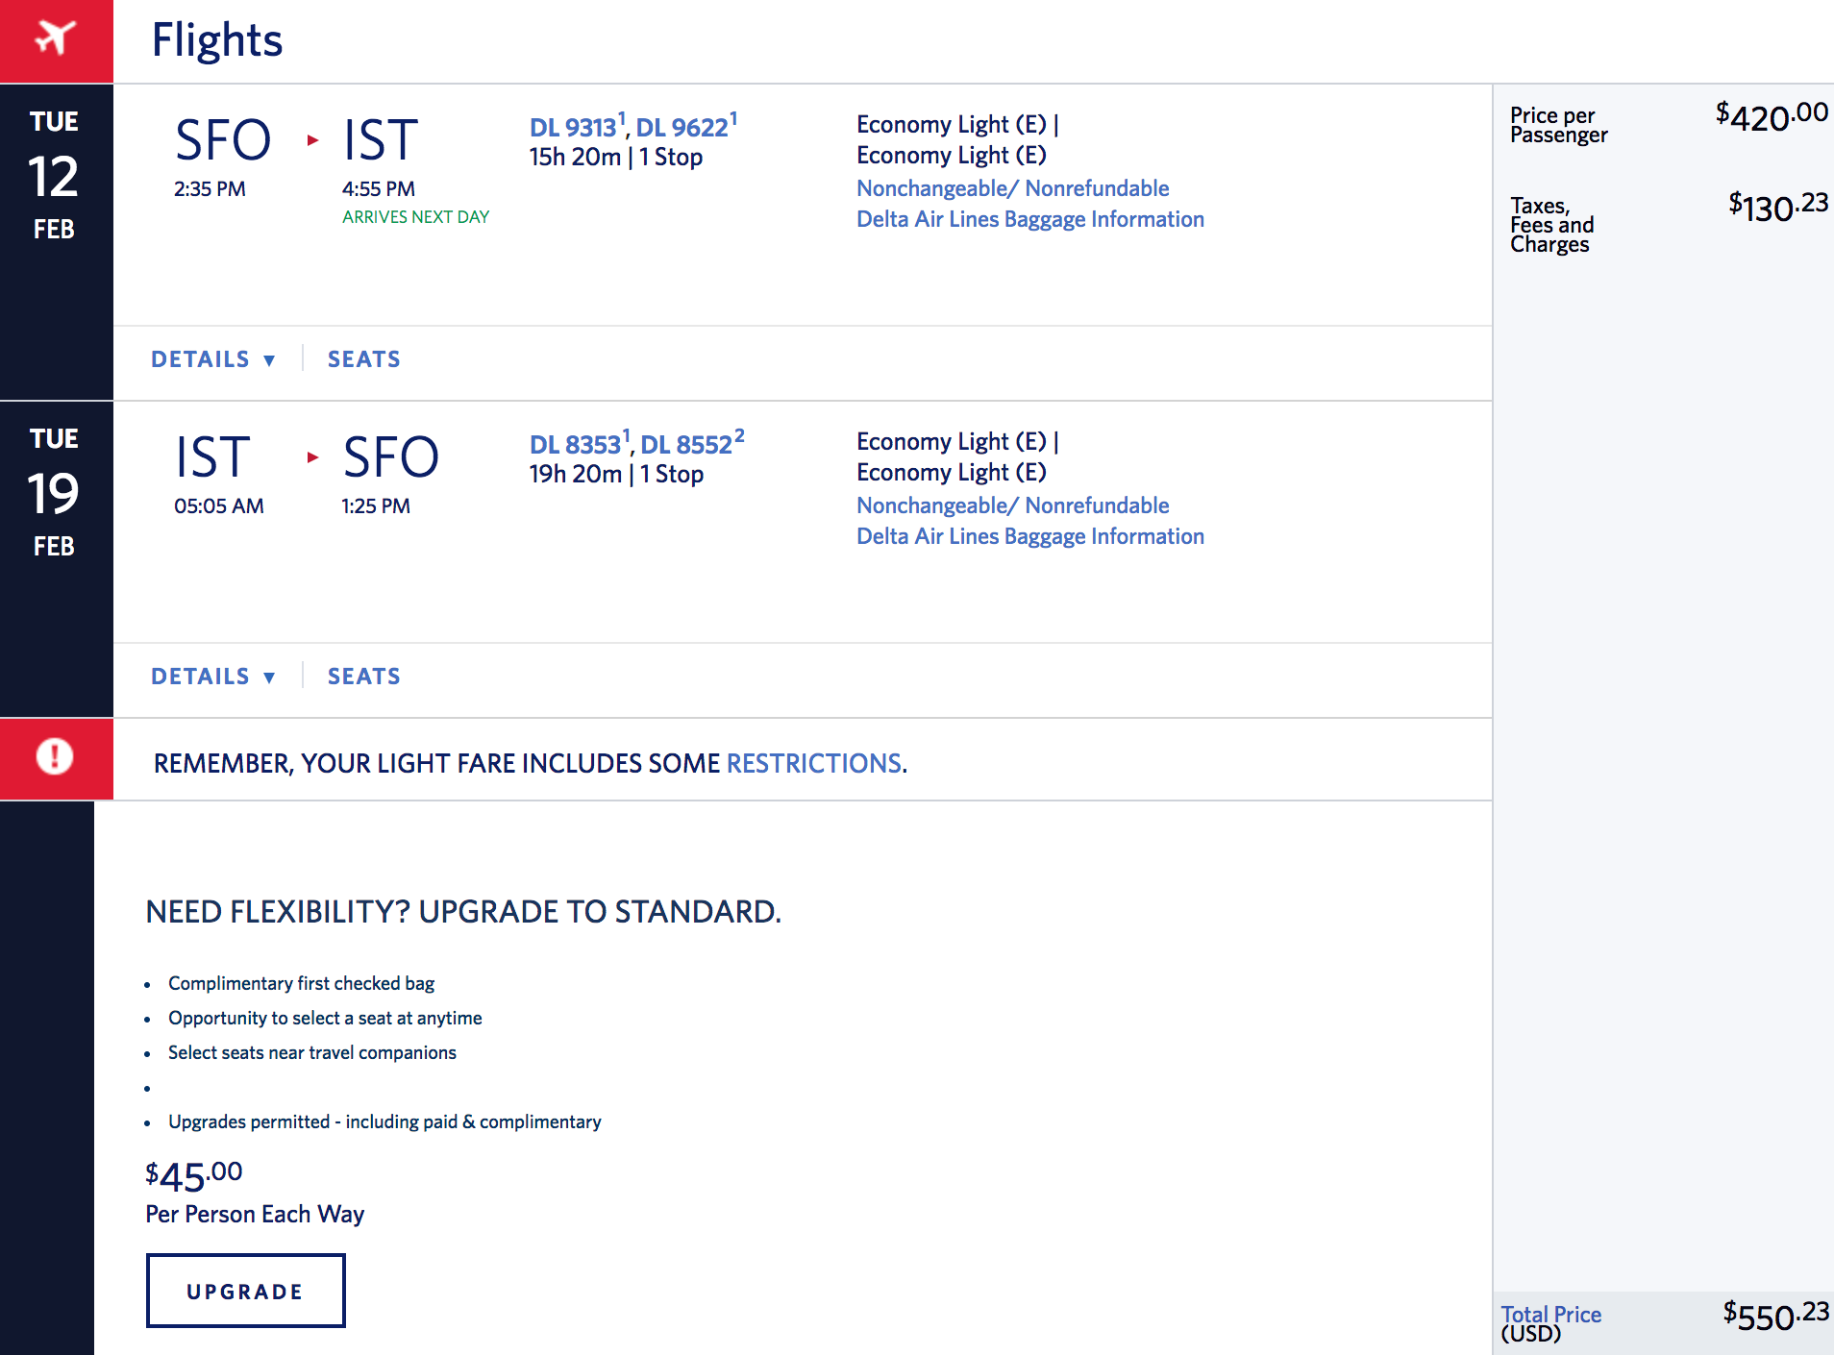Select 'Taxes, Fees and Charges' label
The width and height of the screenshot is (1834, 1355).
click(1551, 225)
